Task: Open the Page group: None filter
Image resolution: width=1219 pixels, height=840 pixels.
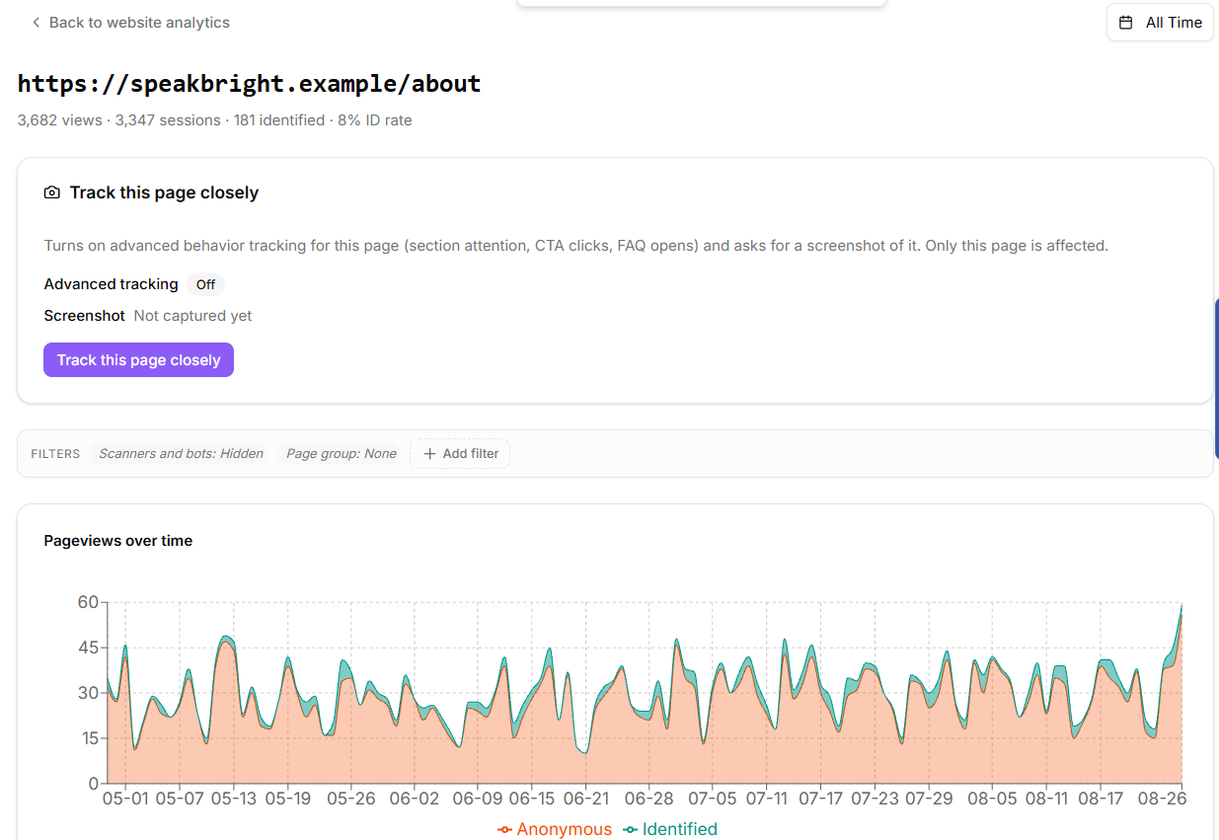Action: [x=342, y=454]
